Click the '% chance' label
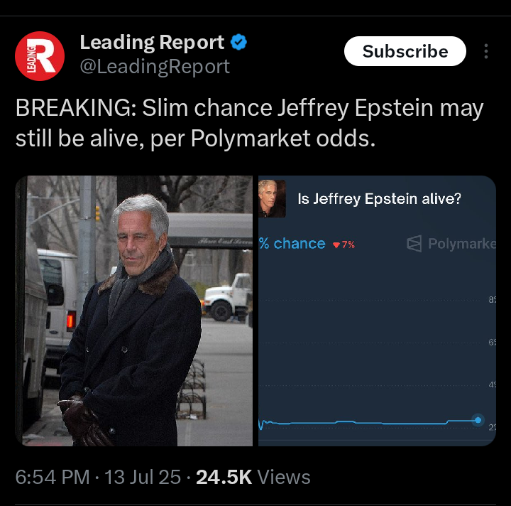Image resolution: width=511 pixels, height=506 pixels. 292,244
